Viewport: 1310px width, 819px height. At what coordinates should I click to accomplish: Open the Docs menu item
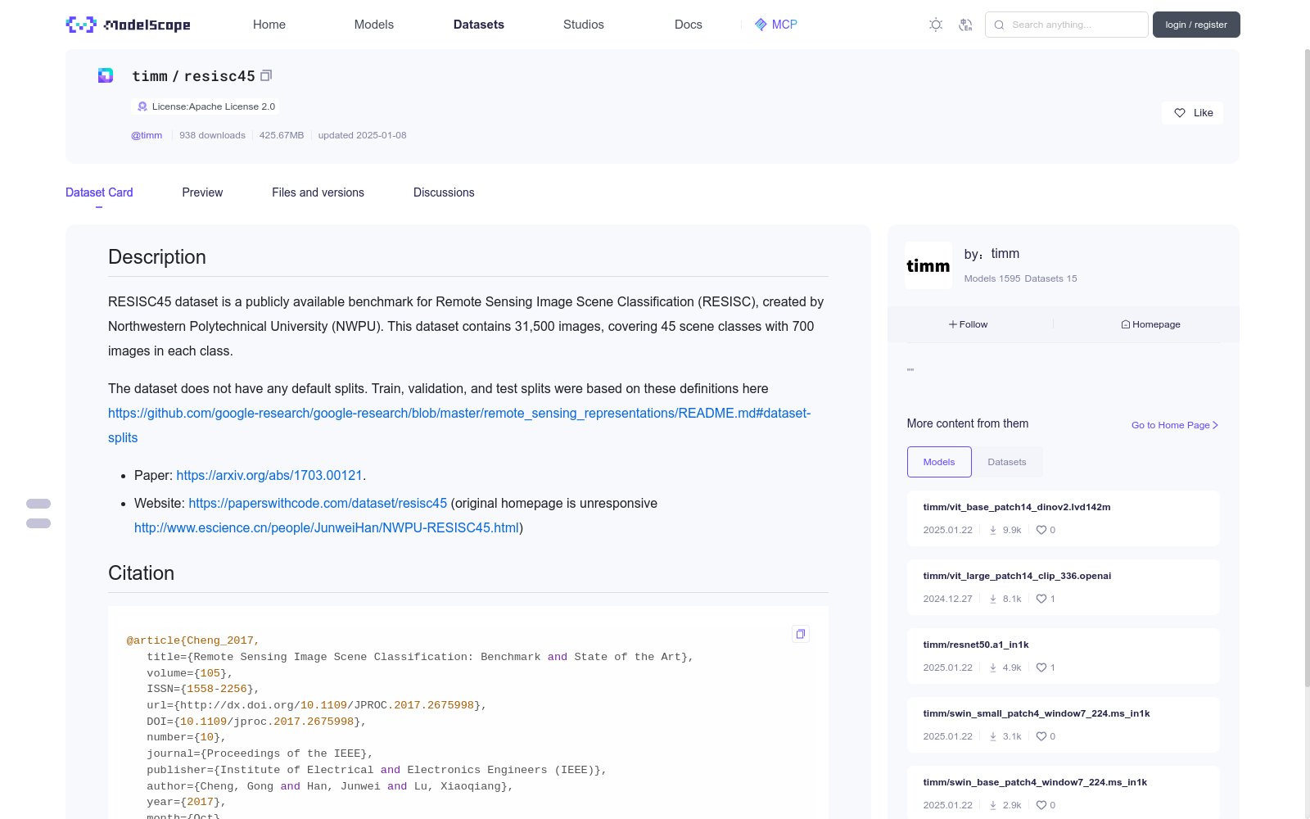(689, 25)
